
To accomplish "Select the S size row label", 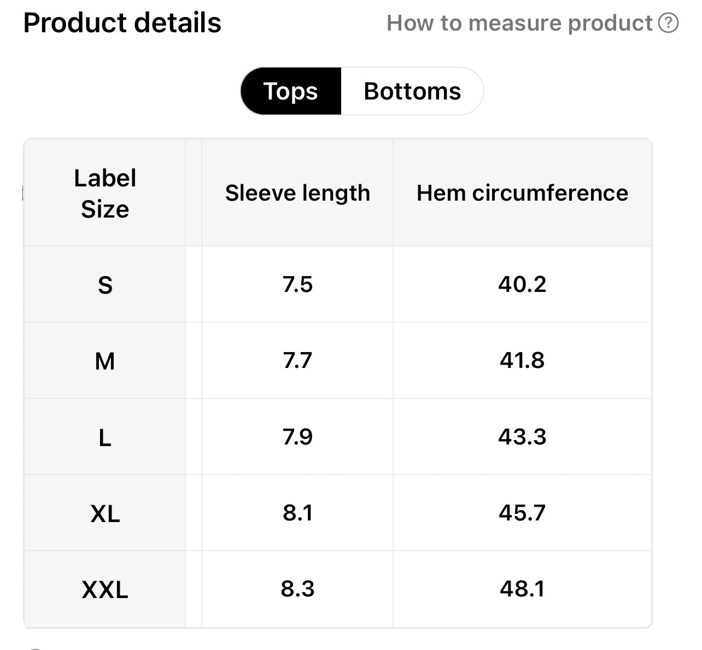I will pyautogui.click(x=105, y=285).
